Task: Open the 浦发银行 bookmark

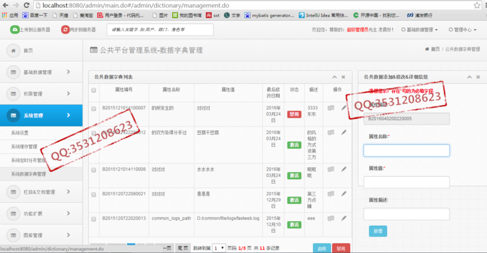Action: tap(420, 15)
